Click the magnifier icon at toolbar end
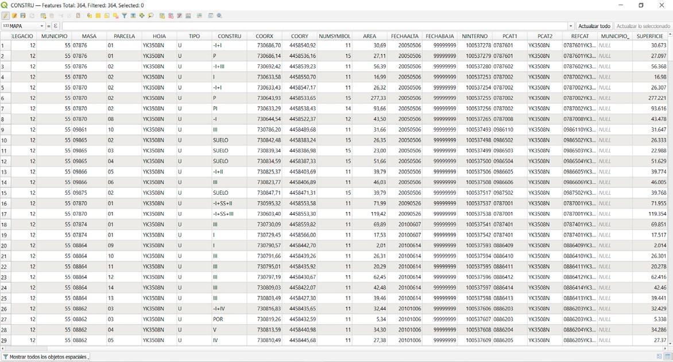 pyautogui.click(x=219, y=16)
